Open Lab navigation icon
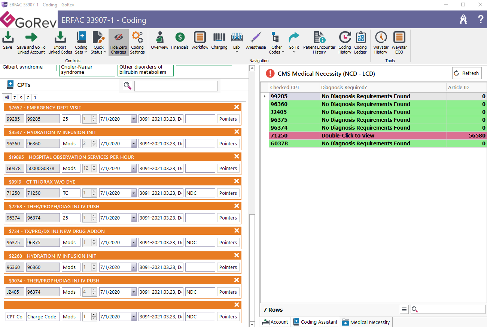Image resolution: width=487 pixels, height=327 pixels. point(237,42)
